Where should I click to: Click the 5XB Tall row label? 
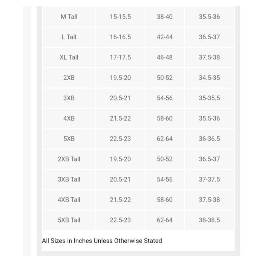click(69, 220)
